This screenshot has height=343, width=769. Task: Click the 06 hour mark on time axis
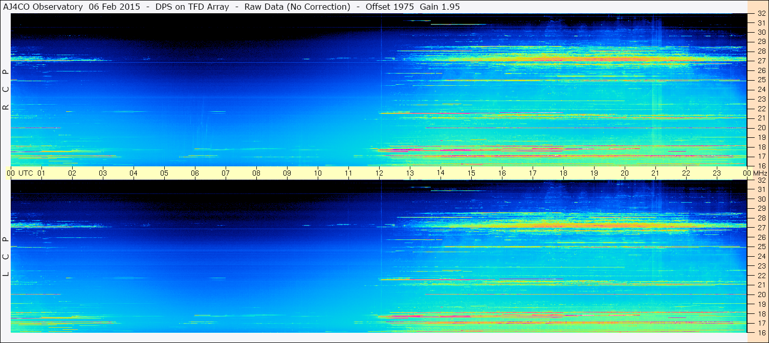pos(195,173)
